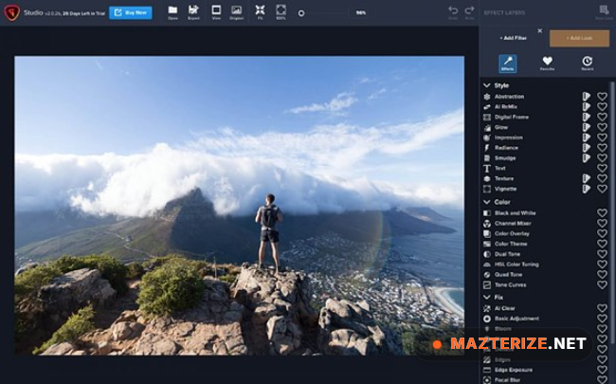Click the Save Look icon
Viewport: 616px width, 384px height.
[604, 11]
